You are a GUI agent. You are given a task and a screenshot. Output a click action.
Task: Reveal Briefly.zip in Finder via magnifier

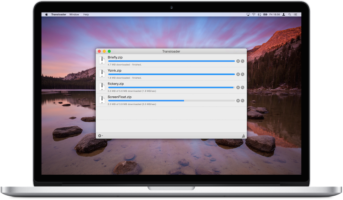coord(242,61)
